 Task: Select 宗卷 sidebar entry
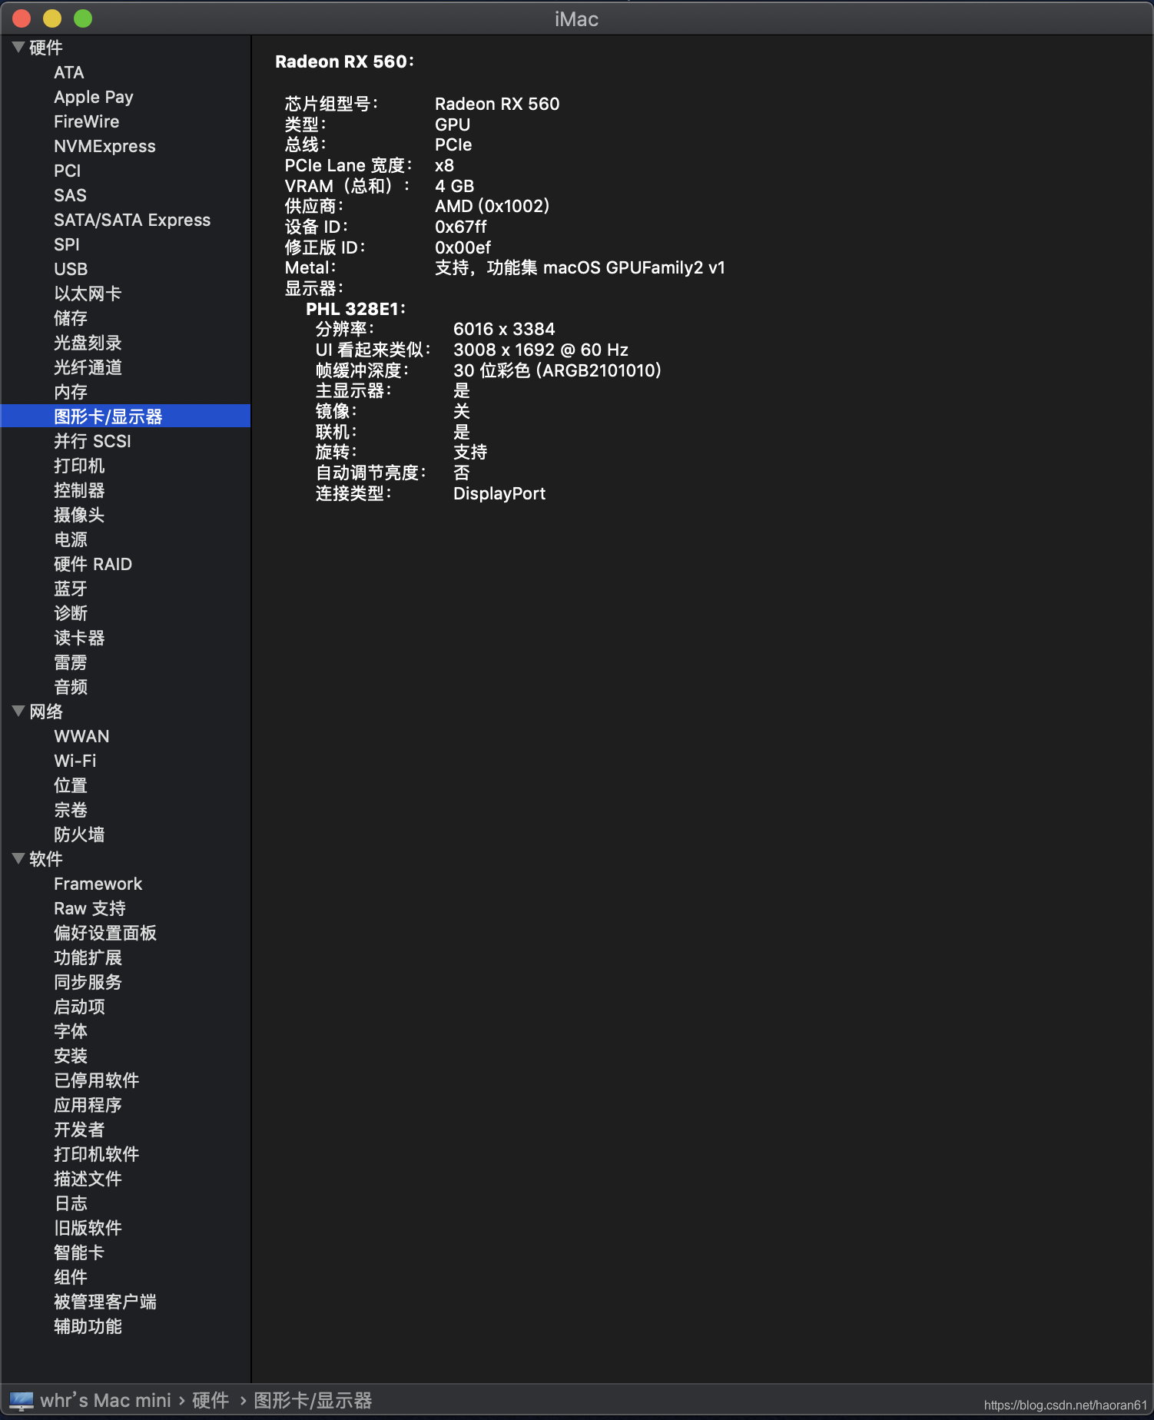(71, 810)
